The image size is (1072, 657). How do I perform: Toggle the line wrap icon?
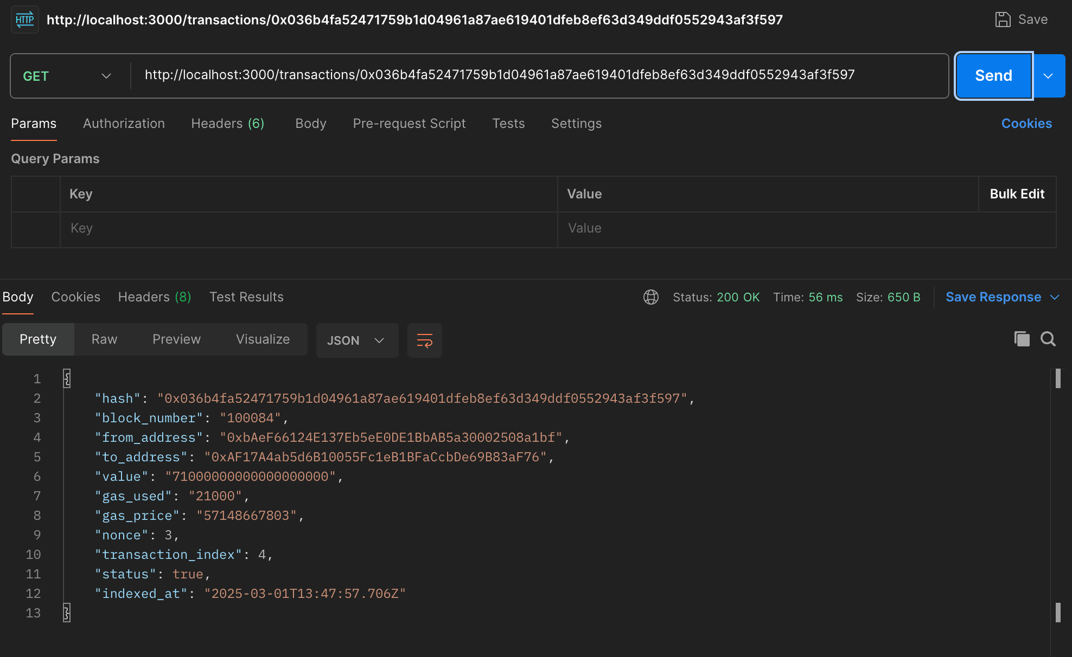point(424,340)
